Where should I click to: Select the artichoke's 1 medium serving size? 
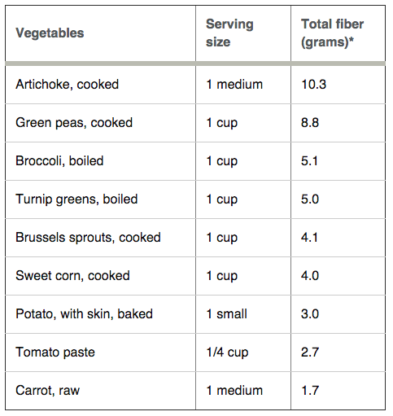pos(234,85)
